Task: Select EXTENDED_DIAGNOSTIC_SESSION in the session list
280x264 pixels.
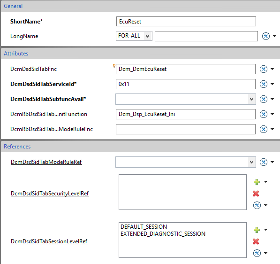Action: pos(163,234)
